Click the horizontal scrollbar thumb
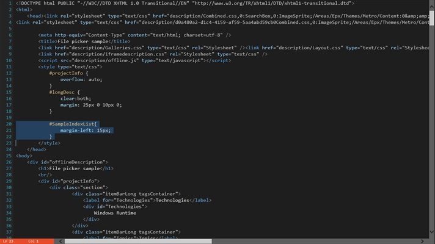 (138, 241)
